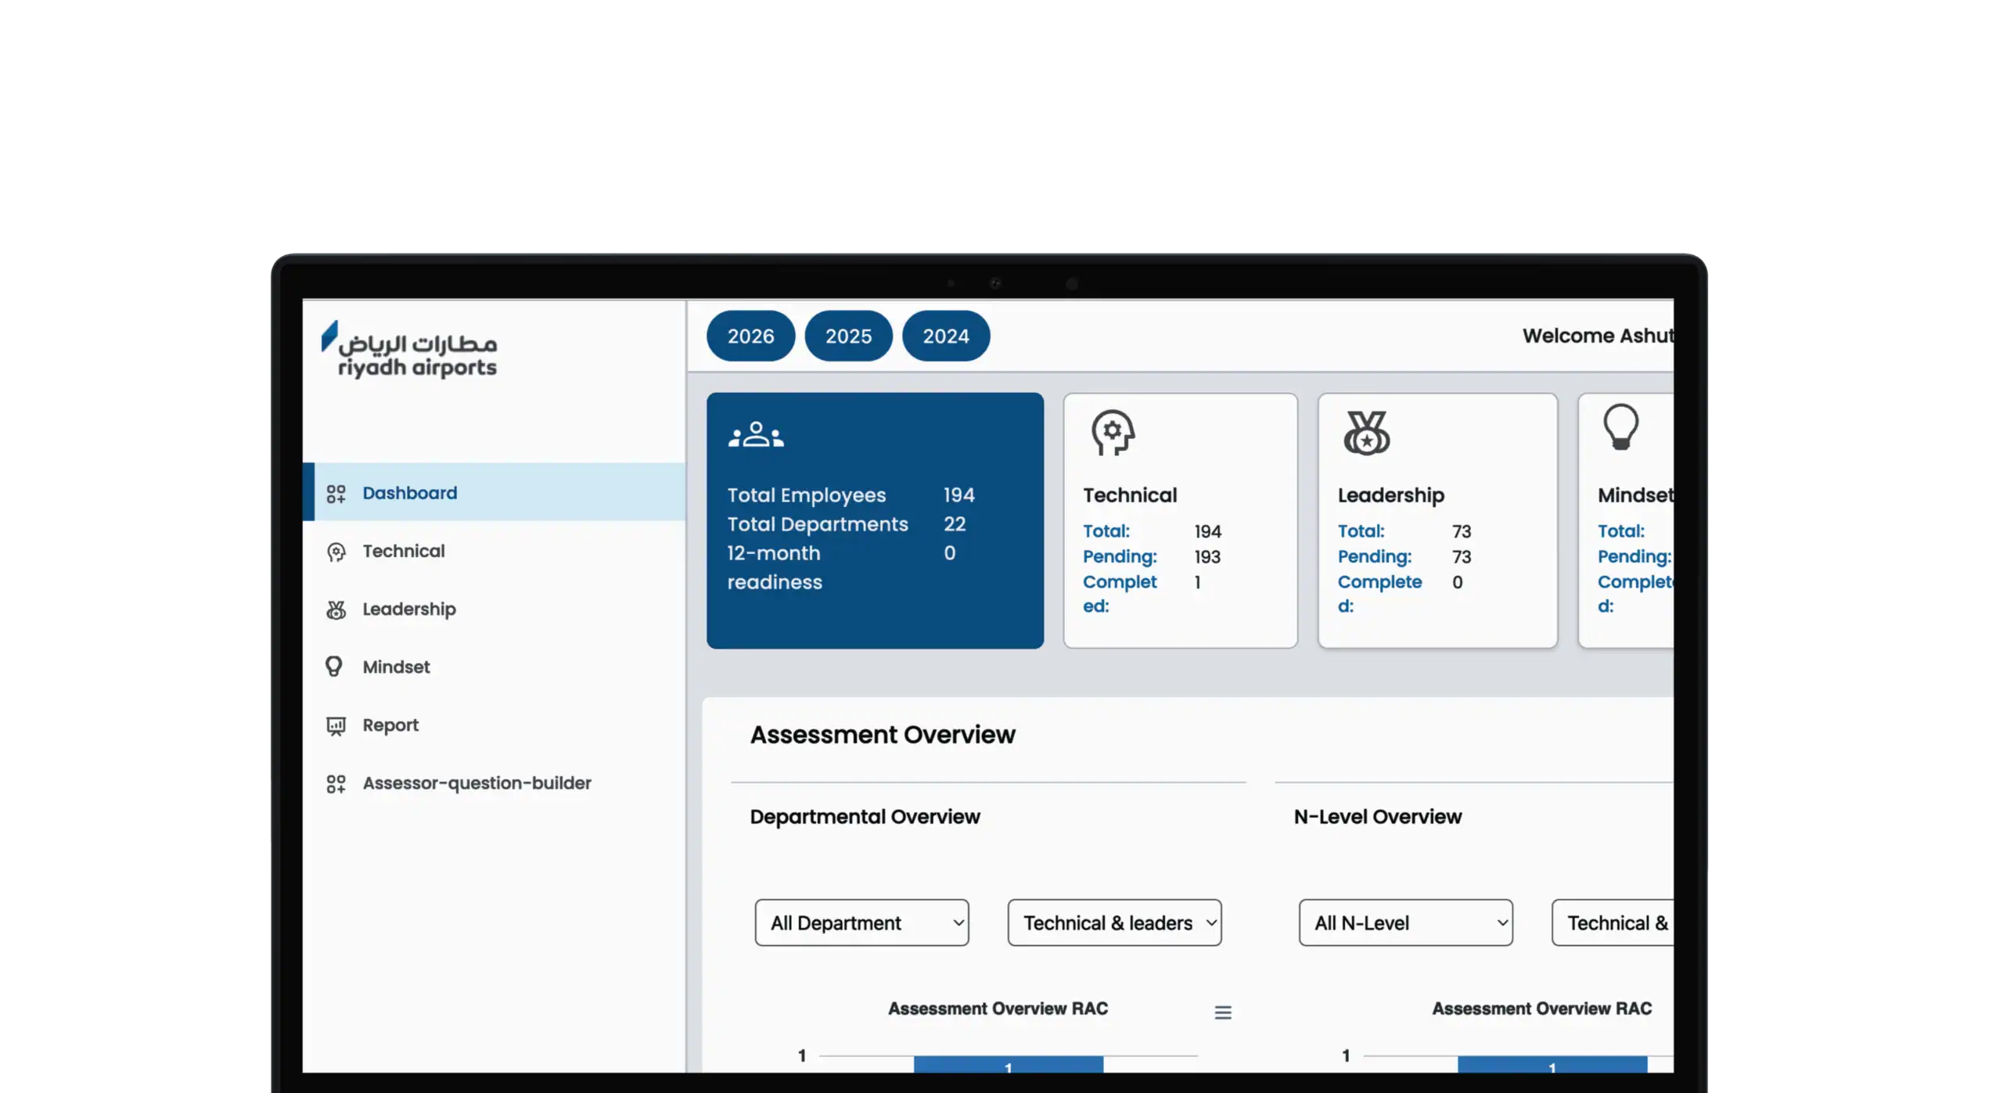The image size is (2003, 1093).
Task: Click the Technical head-gear icon in sidebar
Action: pos(336,552)
